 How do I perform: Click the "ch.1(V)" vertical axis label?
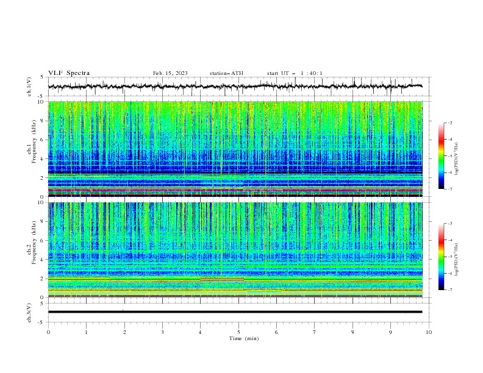click(x=29, y=87)
